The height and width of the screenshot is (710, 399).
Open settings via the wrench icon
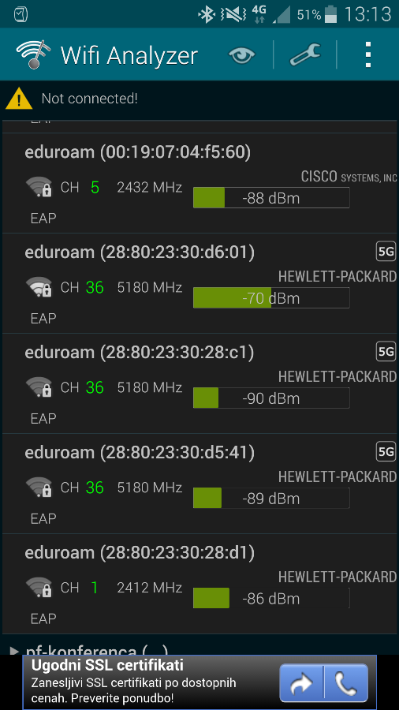click(x=305, y=54)
